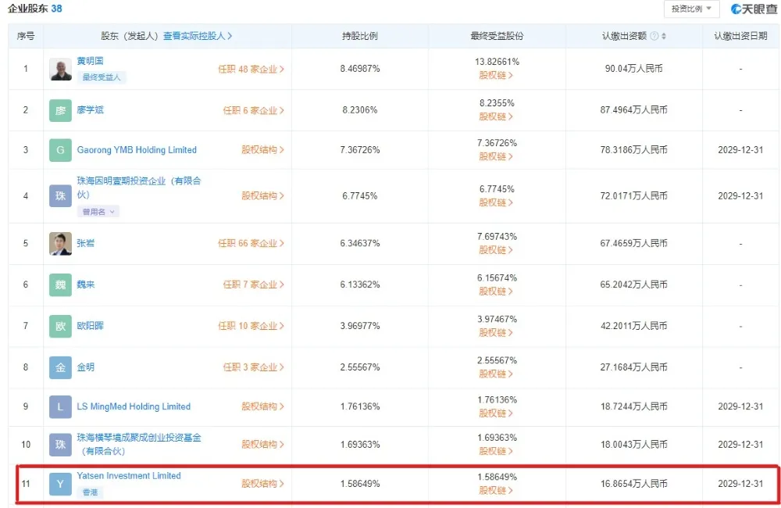Image resolution: width=781 pixels, height=508 pixels.
Task: Click the 香港 tag under Yatsen
Action: click(x=90, y=492)
